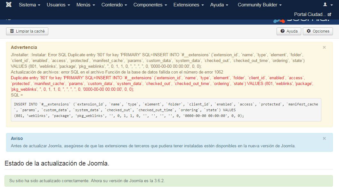Click the Joomla logo icon in navbar
This screenshot has height=194, width=339.
click(9, 4)
